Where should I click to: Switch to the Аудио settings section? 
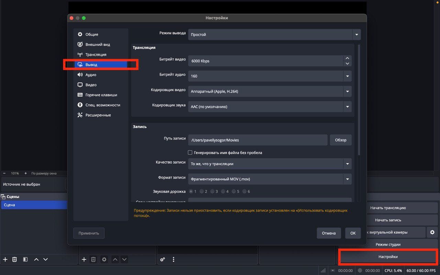[91, 75]
